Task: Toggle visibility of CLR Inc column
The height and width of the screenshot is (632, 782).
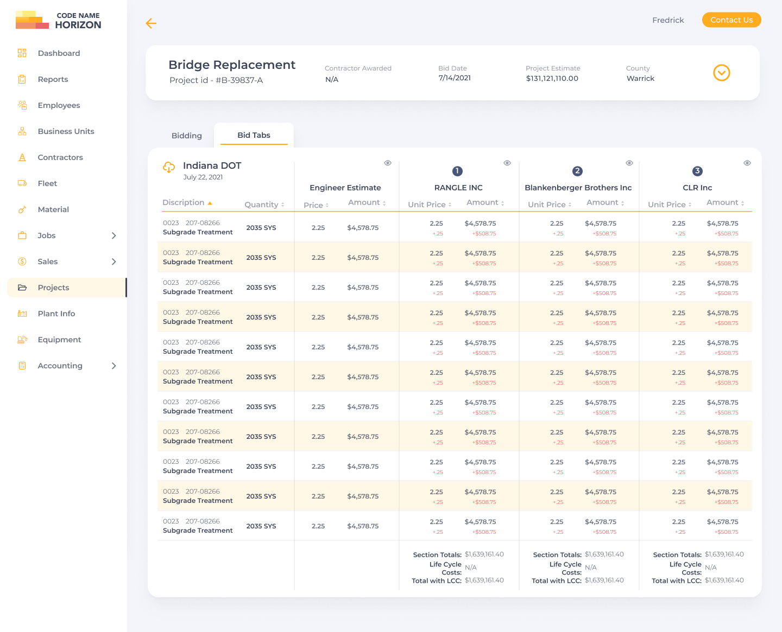Action: click(x=747, y=163)
